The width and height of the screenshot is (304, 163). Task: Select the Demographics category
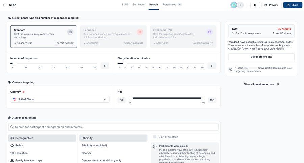coord(42,138)
